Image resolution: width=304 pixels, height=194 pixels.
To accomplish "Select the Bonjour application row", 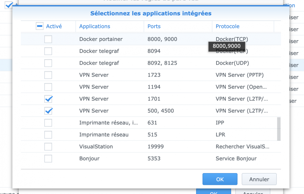I will (89, 158).
